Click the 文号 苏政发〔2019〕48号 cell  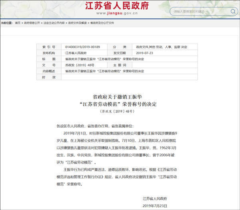pyautogui.click(x=84, y=65)
